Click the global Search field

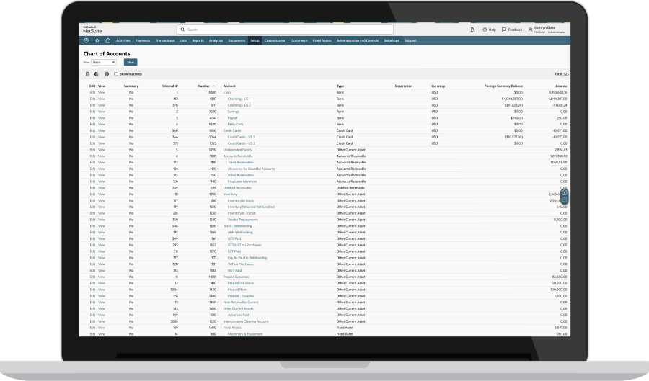tap(288, 30)
